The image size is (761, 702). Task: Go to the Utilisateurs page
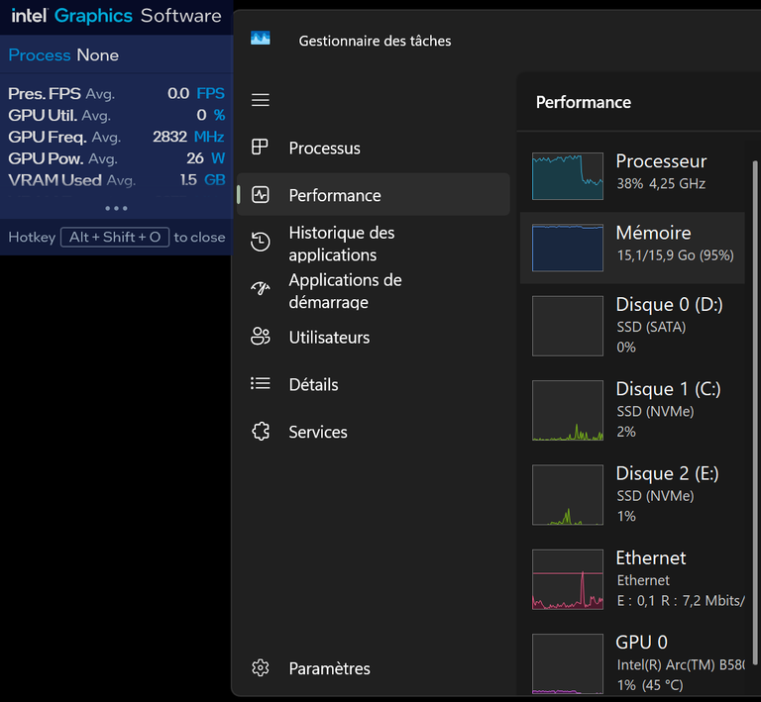point(374,337)
